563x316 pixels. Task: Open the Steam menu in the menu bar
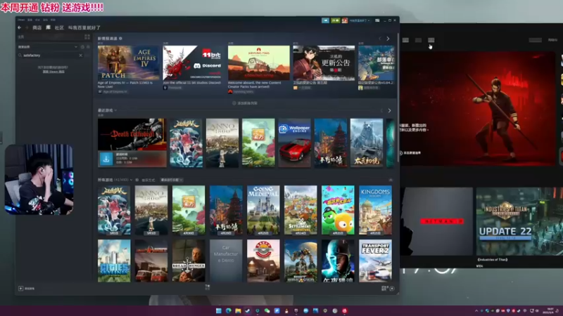click(21, 20)
